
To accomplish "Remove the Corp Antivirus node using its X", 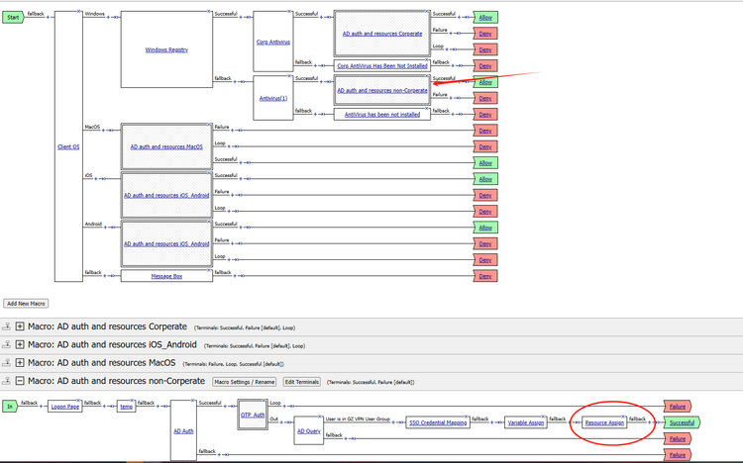I will pos(288,13).
